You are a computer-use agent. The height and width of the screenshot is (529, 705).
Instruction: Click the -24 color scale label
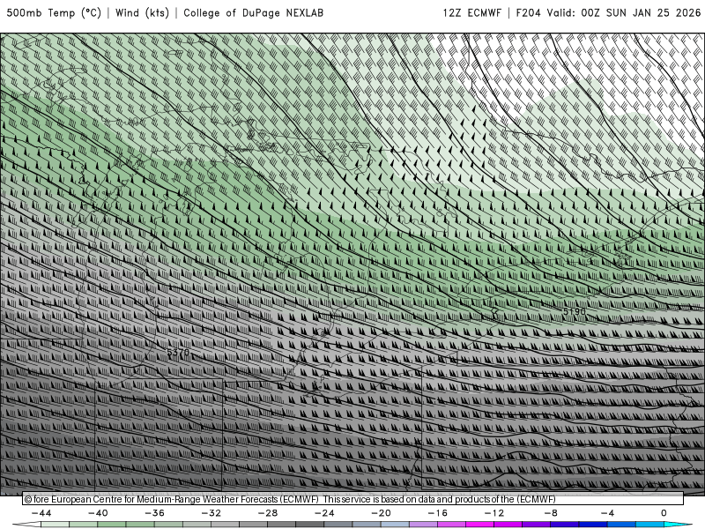[x=324, y=513]
